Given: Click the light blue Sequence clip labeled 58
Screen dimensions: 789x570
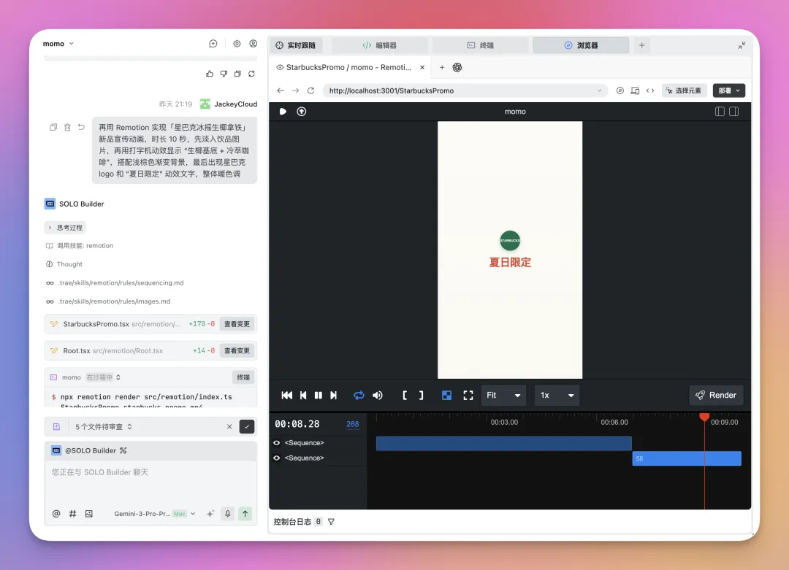Looking at the screenshot, I should [687, 458].
